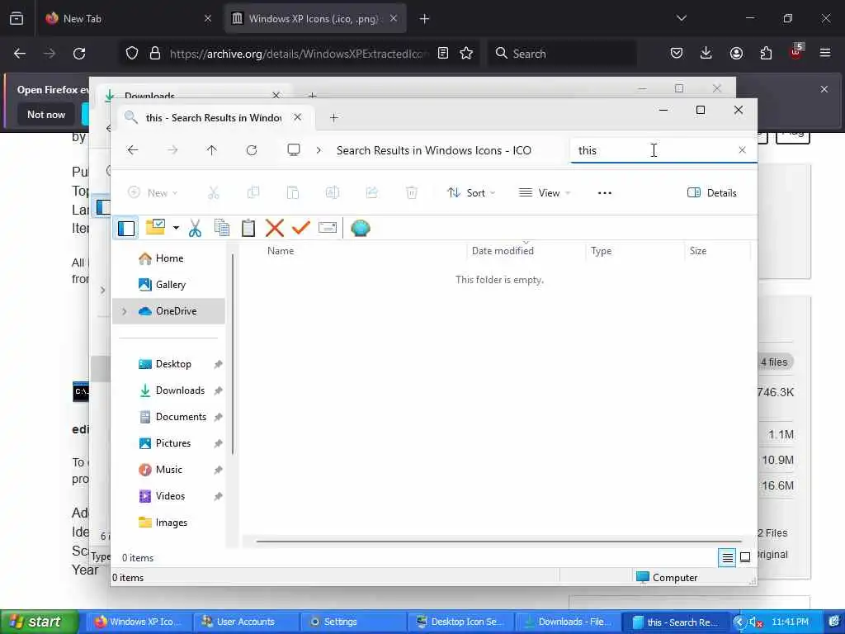The height and width of the screenshot is (634, 845).
Task: Open Music in the navigation pane
Action: click(168, 470)
